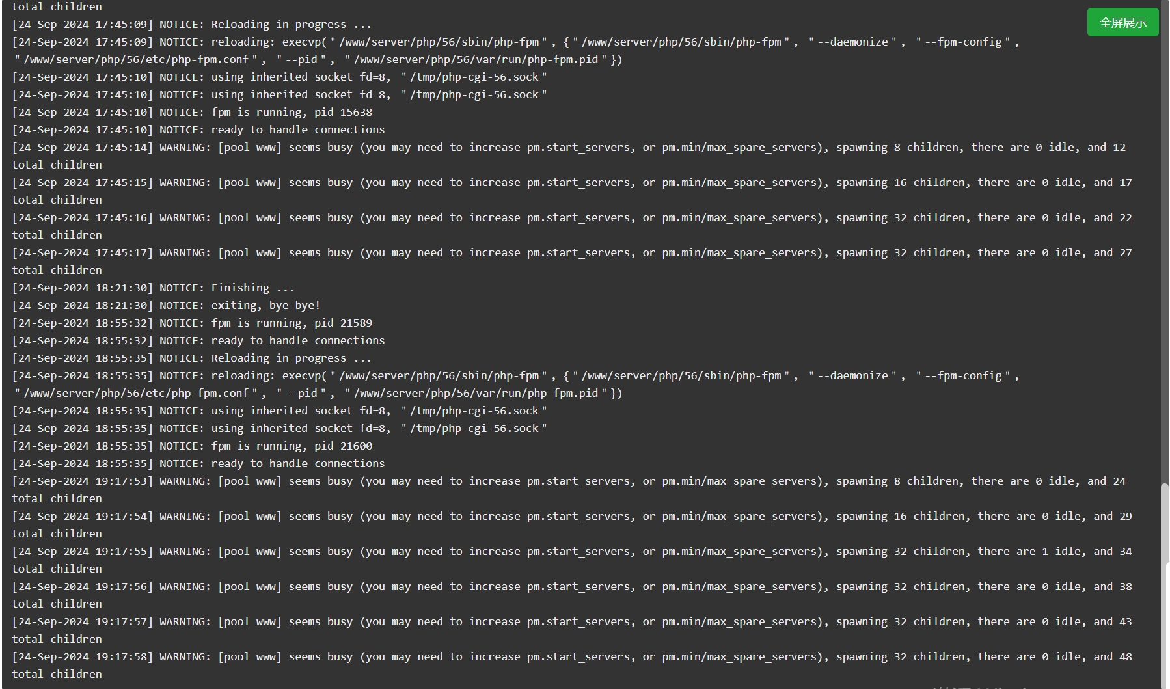The width and height of the screenshot is (1170, 689).
Task: Click the 17:45:15 pool www busy warning
Action: pyautogui.click(x=572, y=191)
